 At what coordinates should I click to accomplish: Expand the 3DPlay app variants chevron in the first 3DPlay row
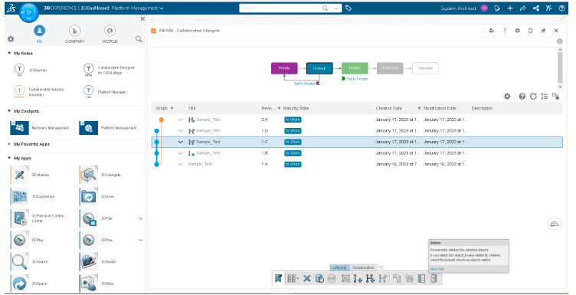tap(141, 218)
